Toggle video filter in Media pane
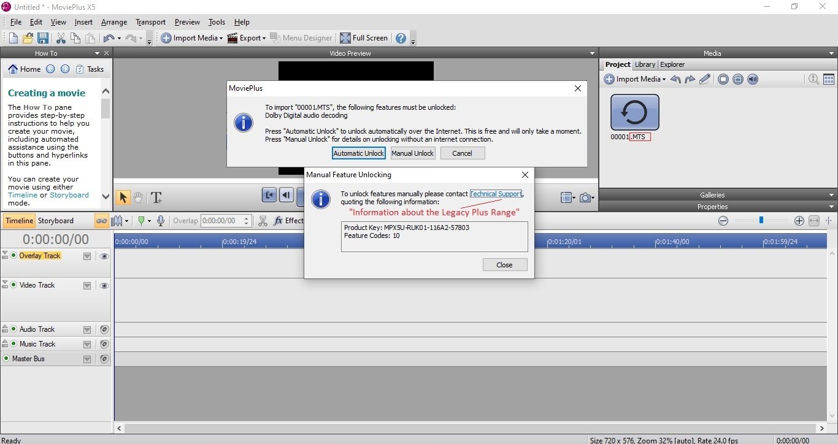This screenshot has height=444, width=838. (x=723, y=79)
